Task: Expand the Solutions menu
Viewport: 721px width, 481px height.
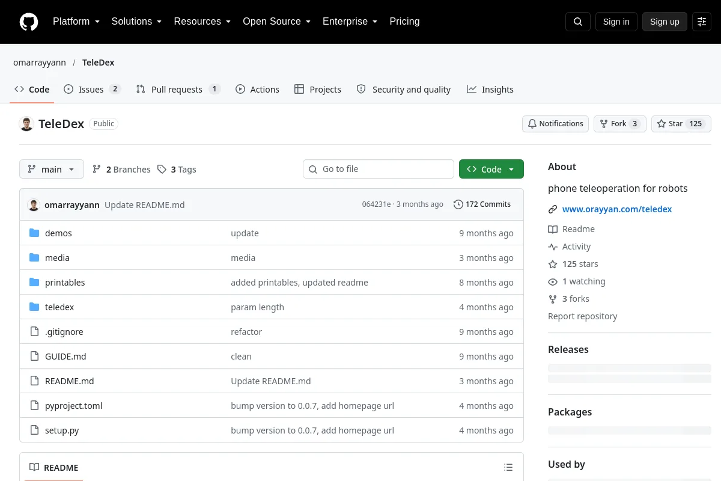Action: coord(136,22)
